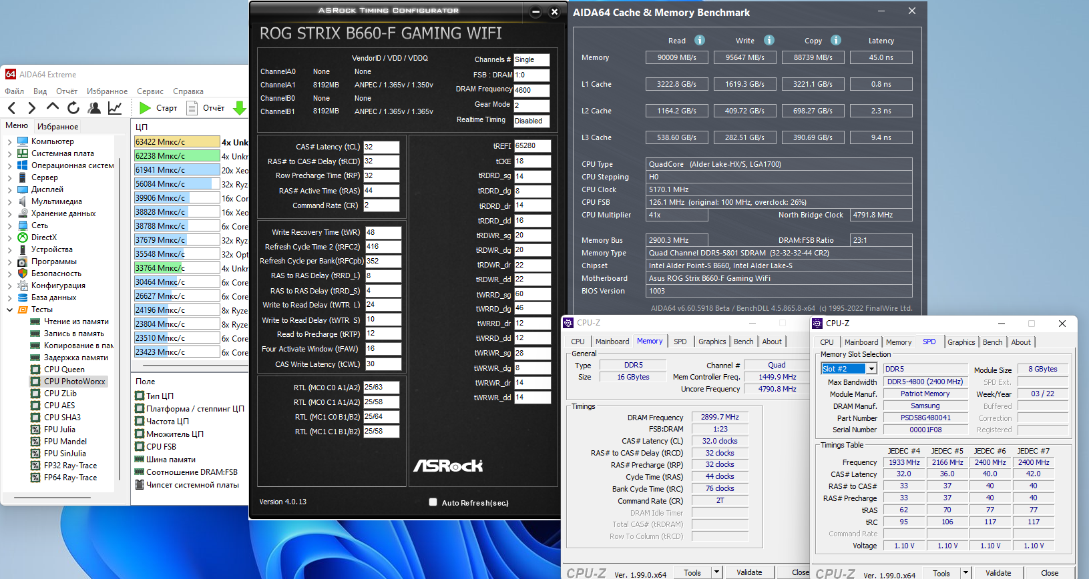Open Mainboard tab in CPU-Z Memory window

click(x=612, y=342)
